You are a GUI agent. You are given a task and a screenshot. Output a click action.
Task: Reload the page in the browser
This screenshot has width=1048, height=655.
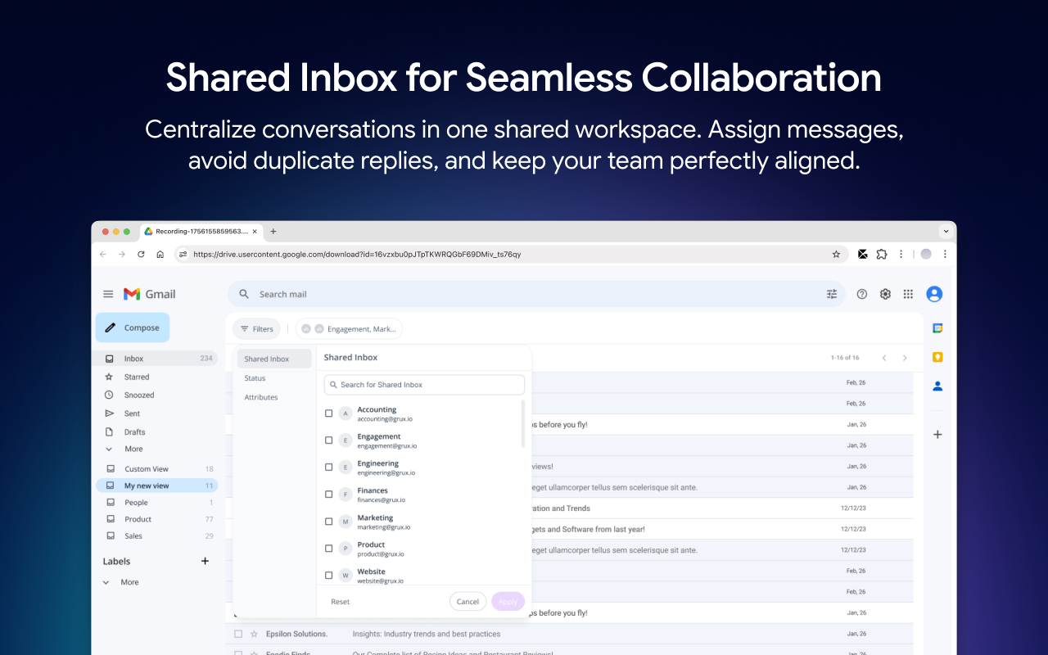click(x=141, y=255)
